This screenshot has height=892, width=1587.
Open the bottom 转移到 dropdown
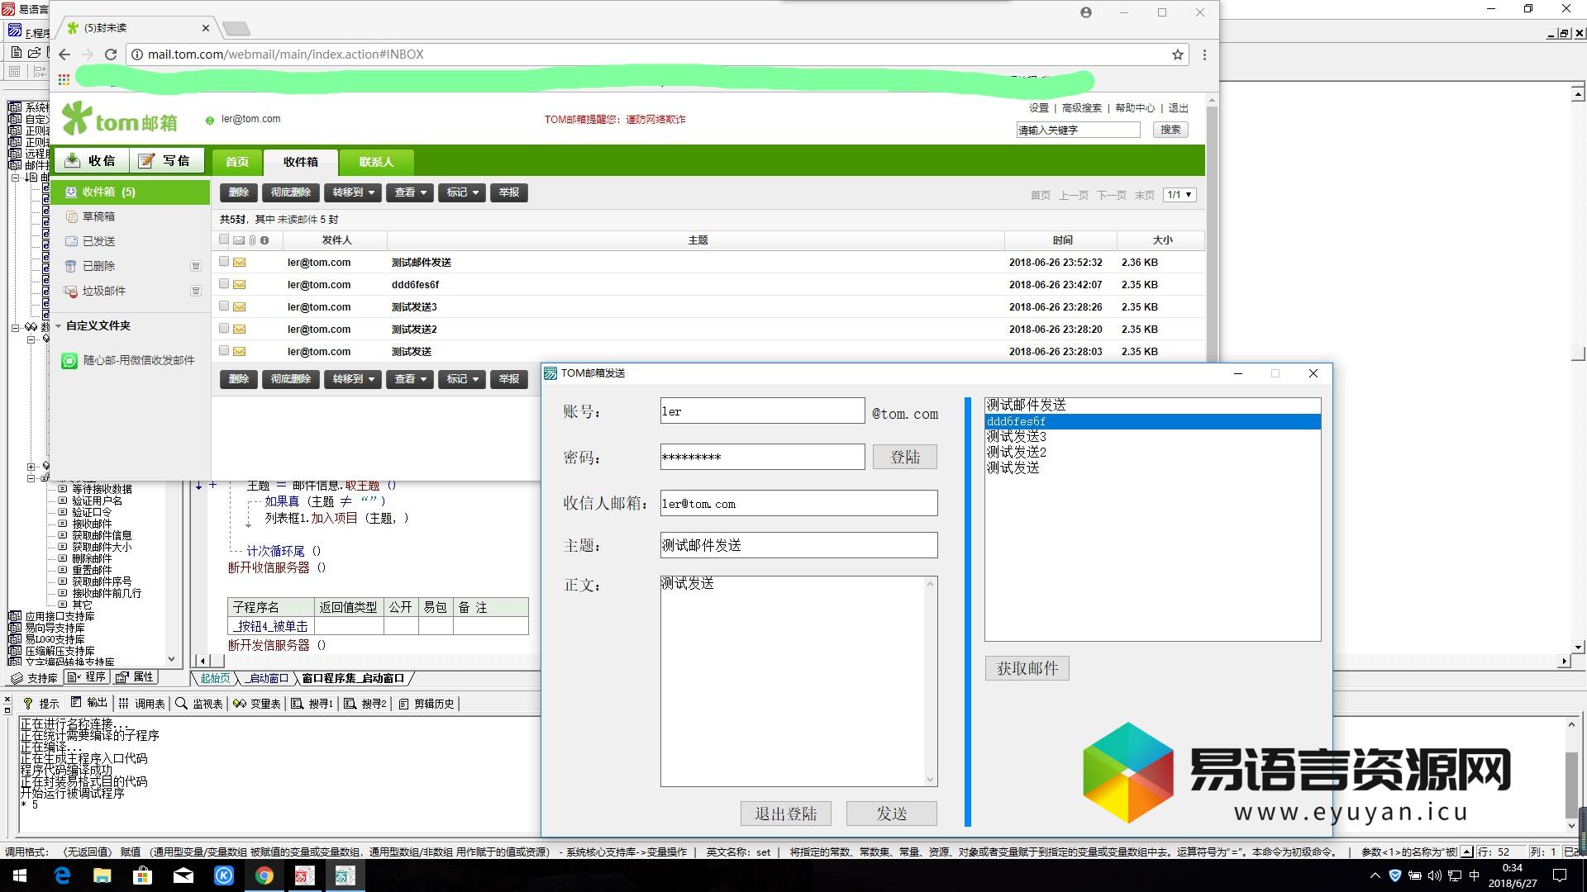pyautogui.click(x=353, y=379)
